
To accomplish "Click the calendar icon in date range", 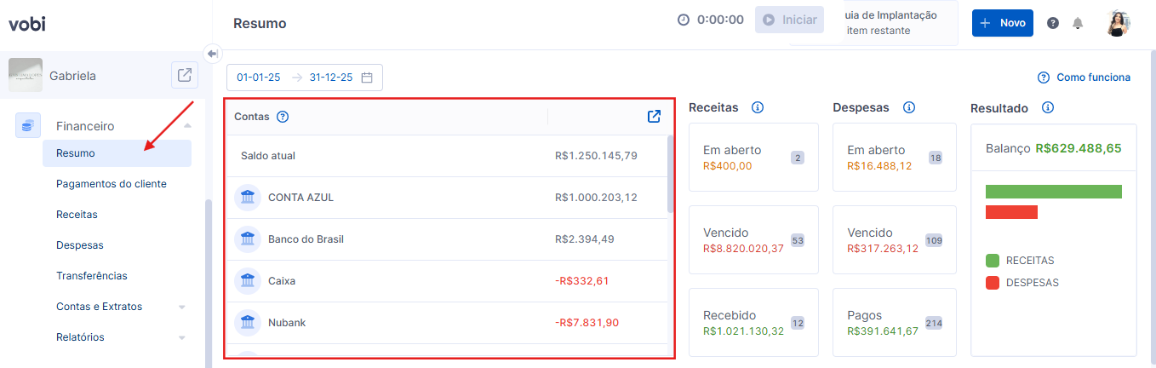I will [368, 77].
